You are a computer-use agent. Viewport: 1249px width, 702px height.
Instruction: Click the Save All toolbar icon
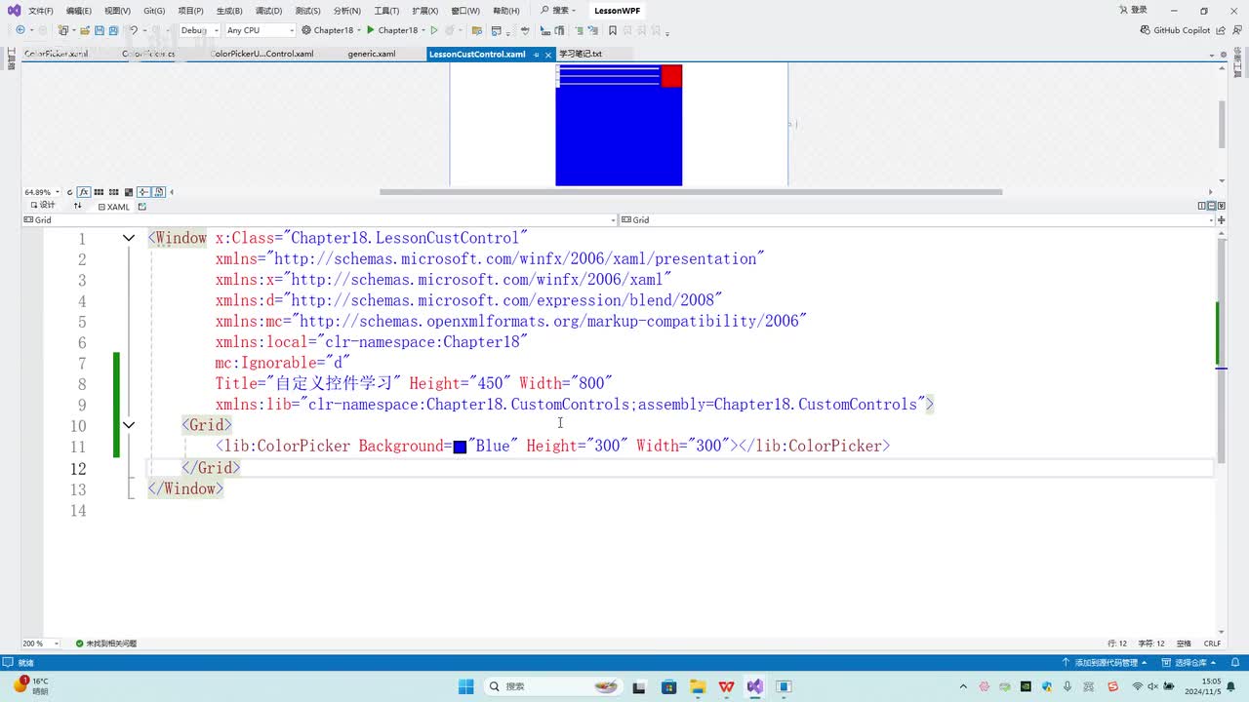tap(115, 30)
